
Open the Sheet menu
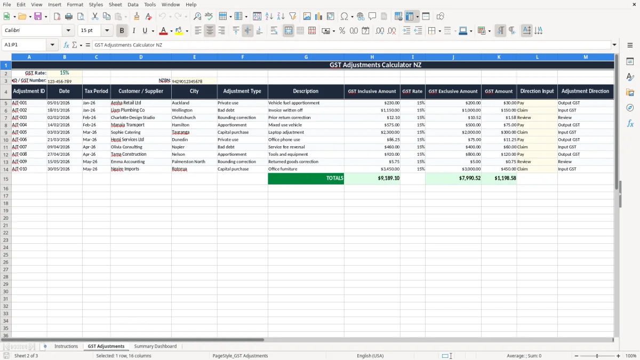115,4
